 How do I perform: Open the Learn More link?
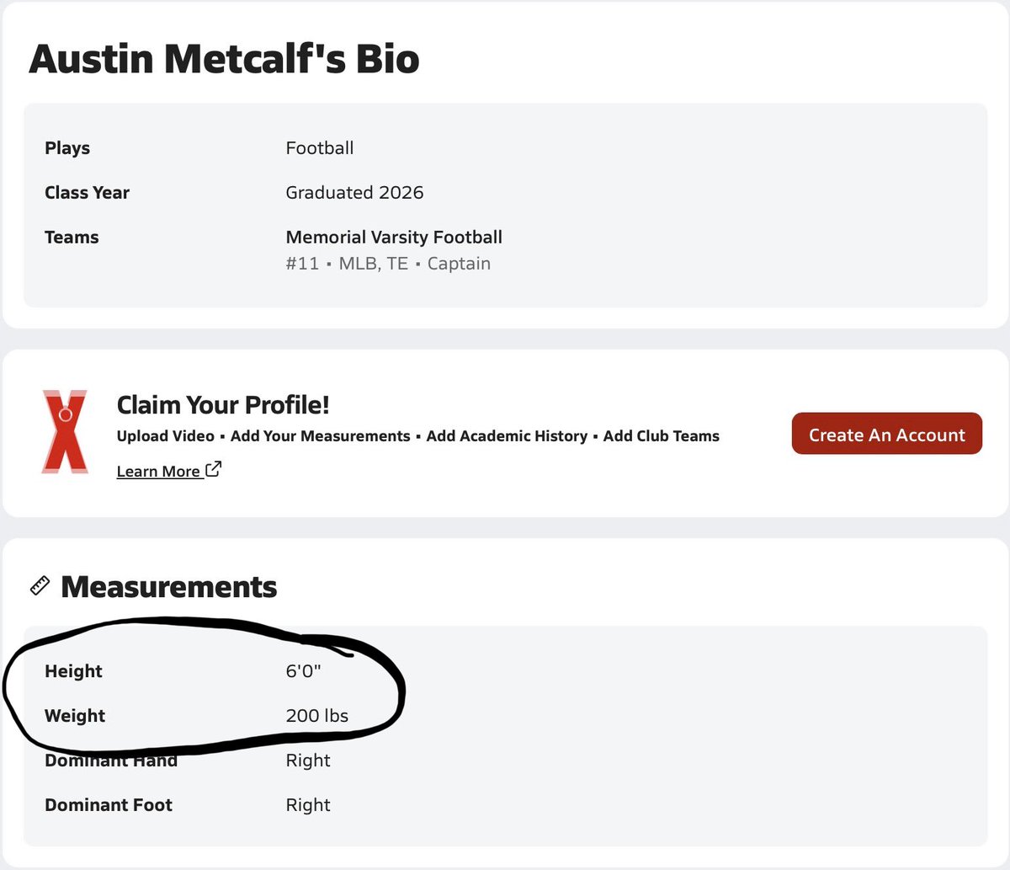tap(158, 472)
